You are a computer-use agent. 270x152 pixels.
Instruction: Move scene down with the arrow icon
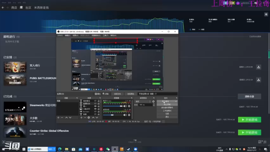coord(70,118)
